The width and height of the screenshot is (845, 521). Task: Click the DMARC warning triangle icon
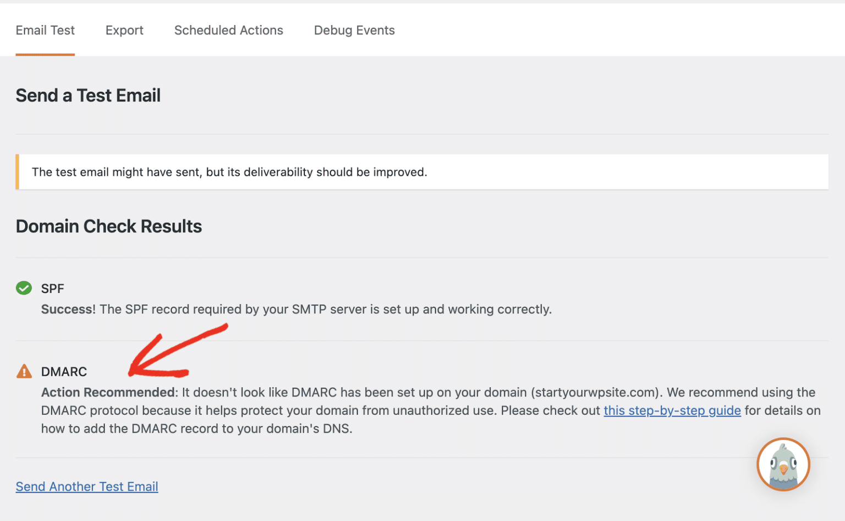pyautogui.click(x=24, y=371)
